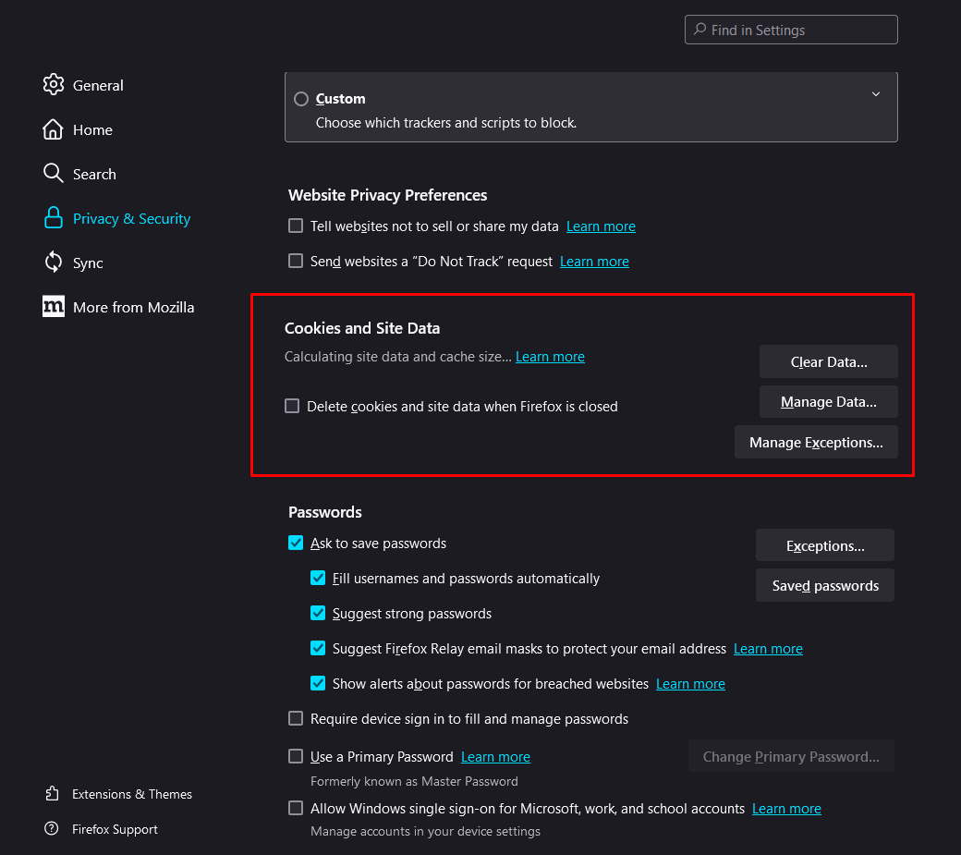The image size is (961, 855).
Task: Click the passwords Exceptions button
Action: click(x=824, y=544)
